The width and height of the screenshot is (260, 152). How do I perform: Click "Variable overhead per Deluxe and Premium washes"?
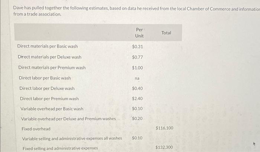[x=68, y=119]
